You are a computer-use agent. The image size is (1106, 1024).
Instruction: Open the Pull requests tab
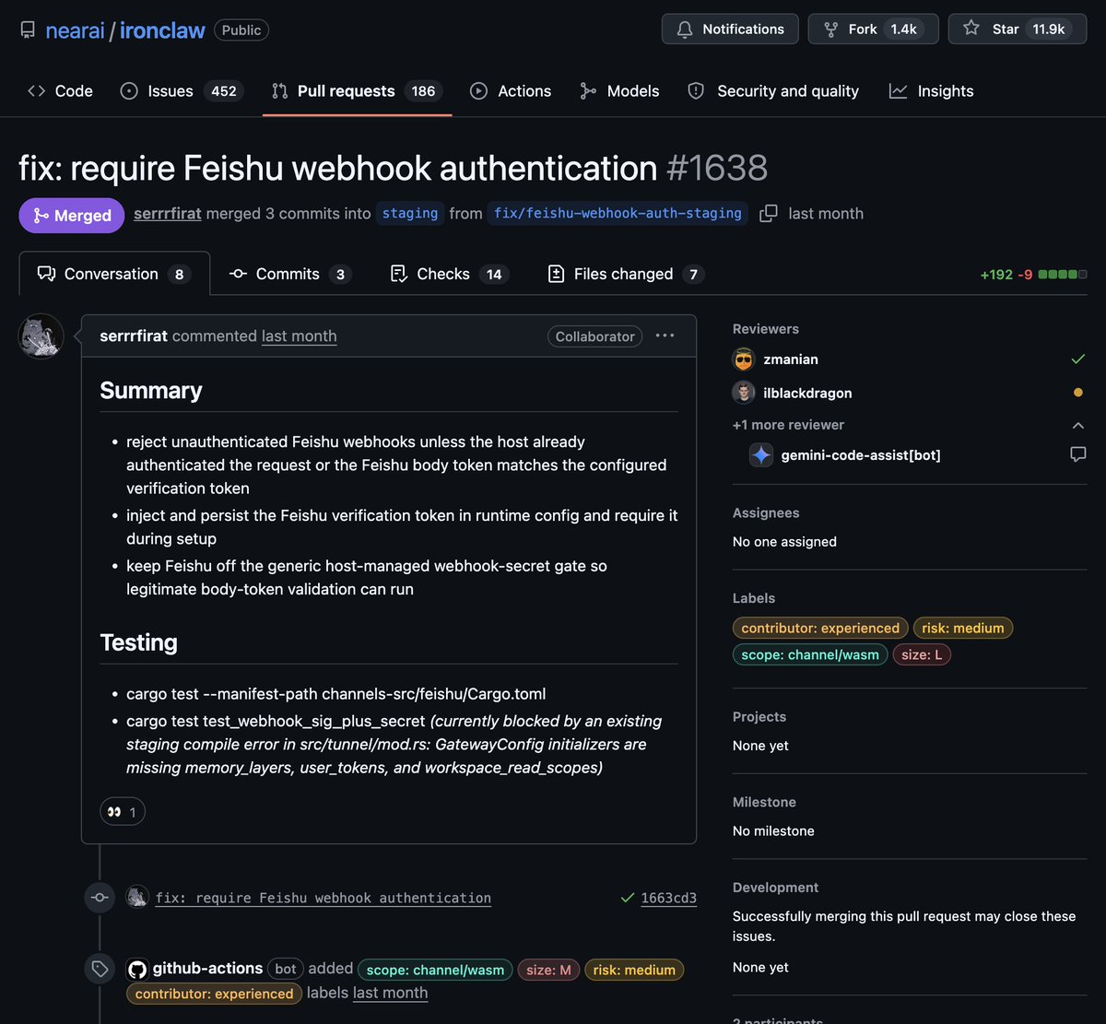click(357, 90)
